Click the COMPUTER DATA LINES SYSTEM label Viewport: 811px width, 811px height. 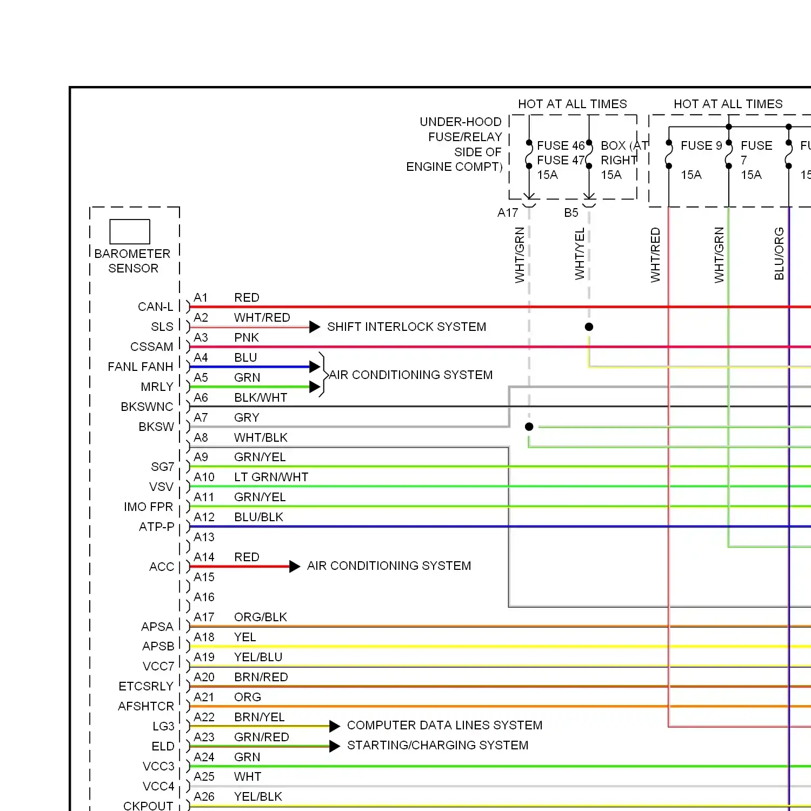coord(444,725)
